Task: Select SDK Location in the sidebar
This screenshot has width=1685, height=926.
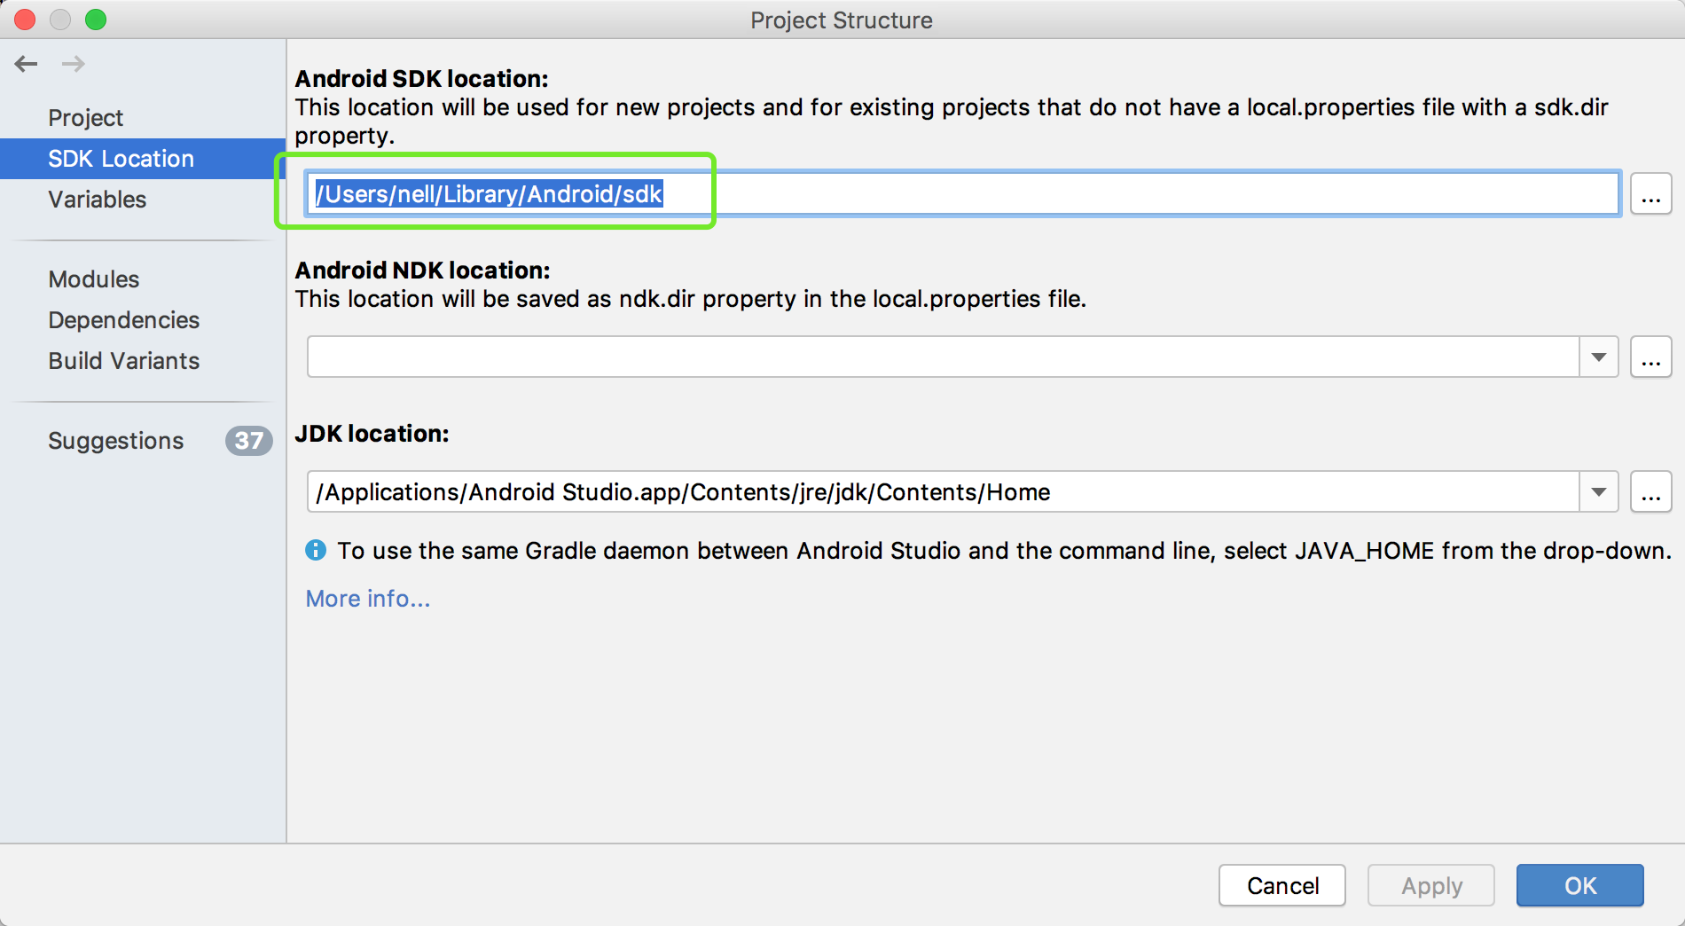Action: [143, 159]
